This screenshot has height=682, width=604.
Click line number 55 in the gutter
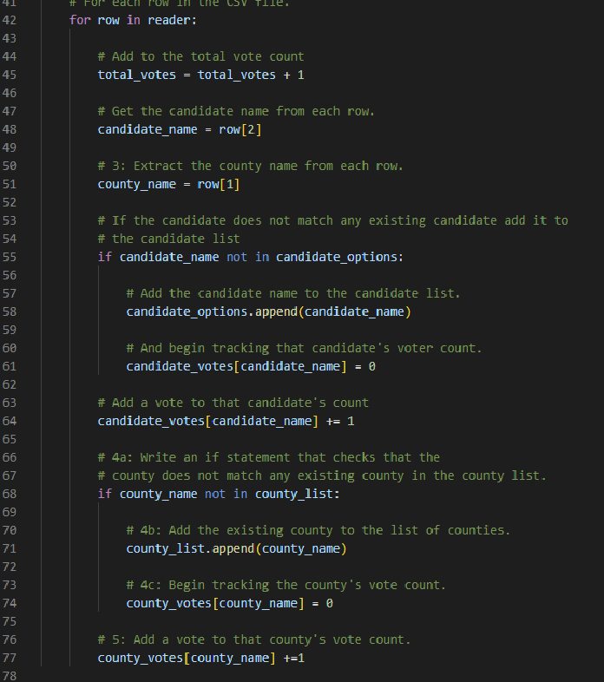coord(10,257)
